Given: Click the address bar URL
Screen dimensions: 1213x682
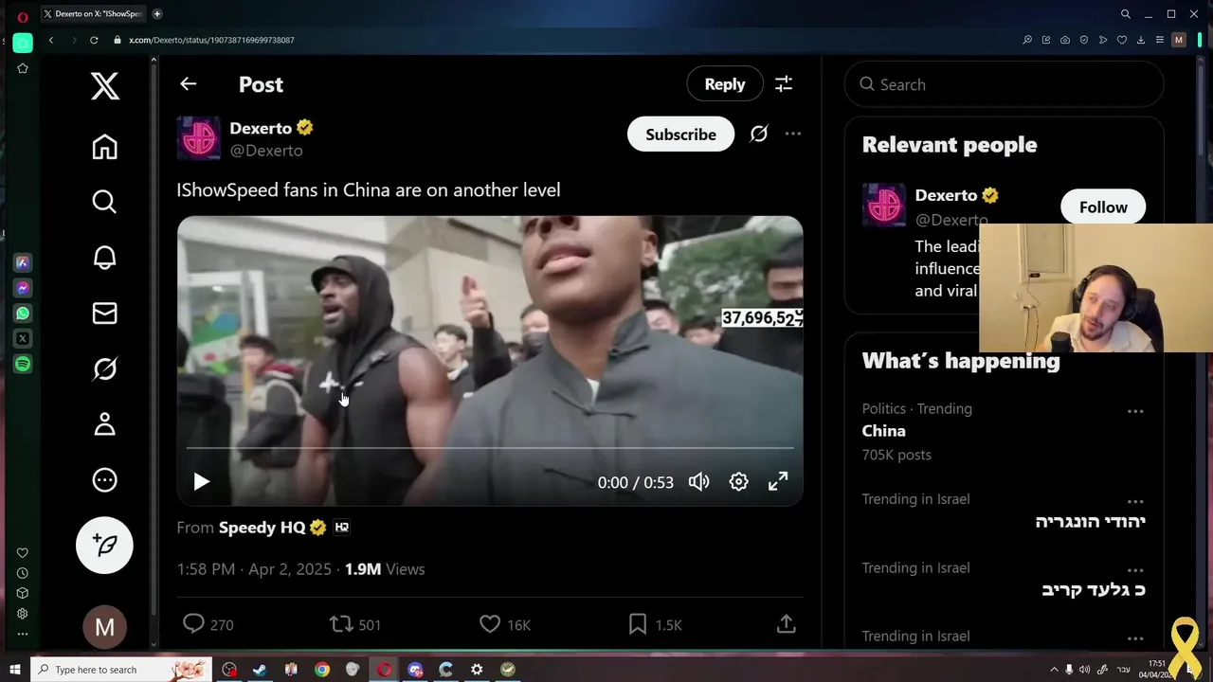Looking at the screenshot, I should point(211,40).
